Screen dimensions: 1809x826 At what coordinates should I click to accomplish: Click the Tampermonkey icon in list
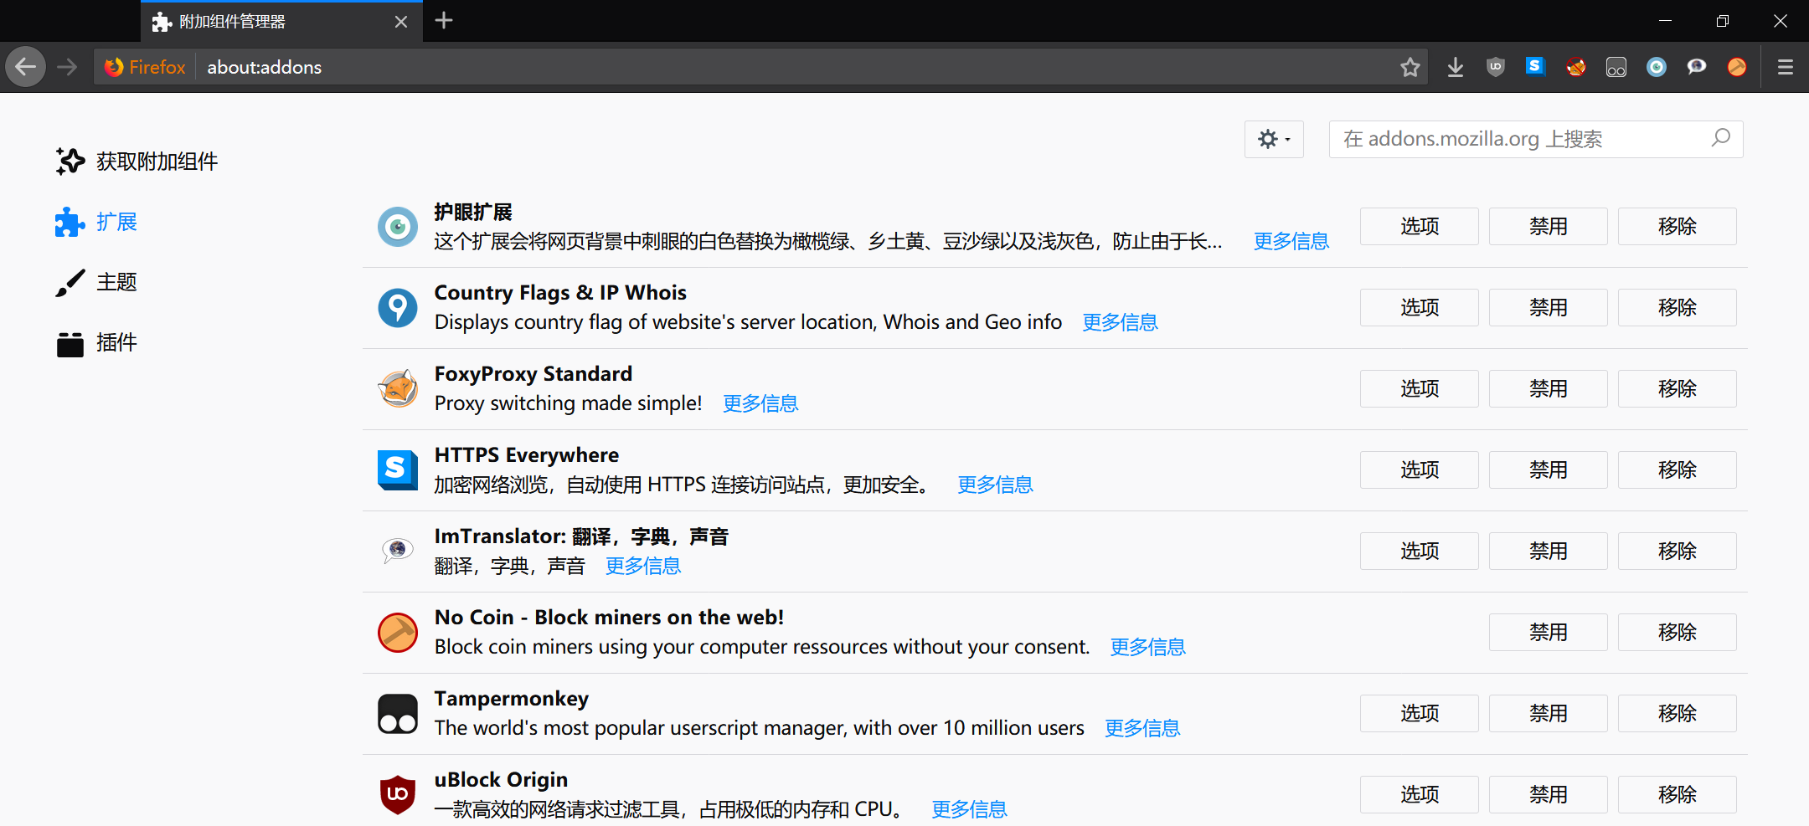pyautogui.click(x=398, y=714)
